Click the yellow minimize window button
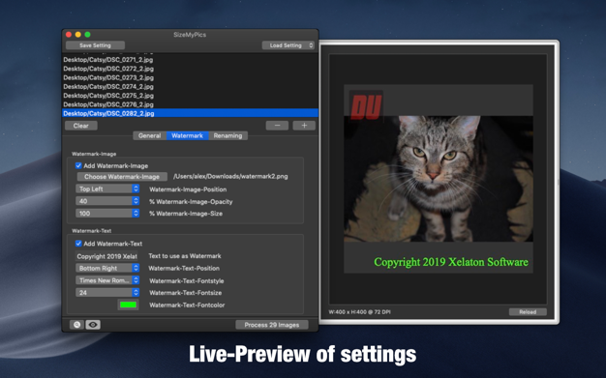 [78, 35]
